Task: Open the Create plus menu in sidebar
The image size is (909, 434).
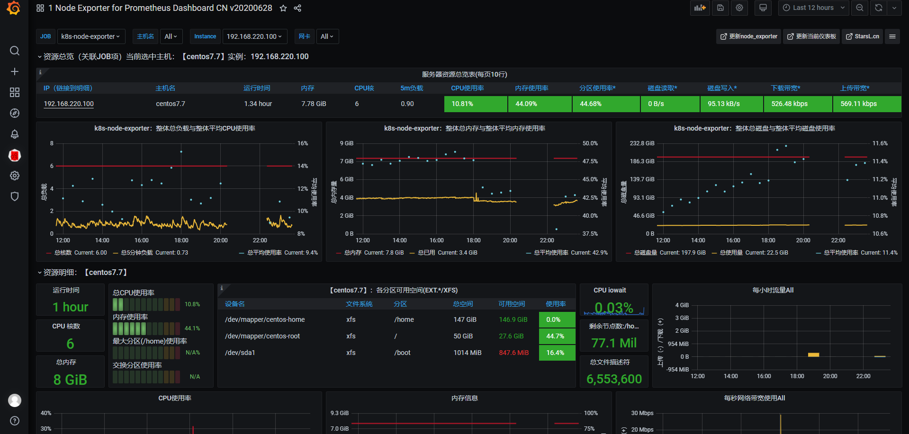Action: coord(15,71)
